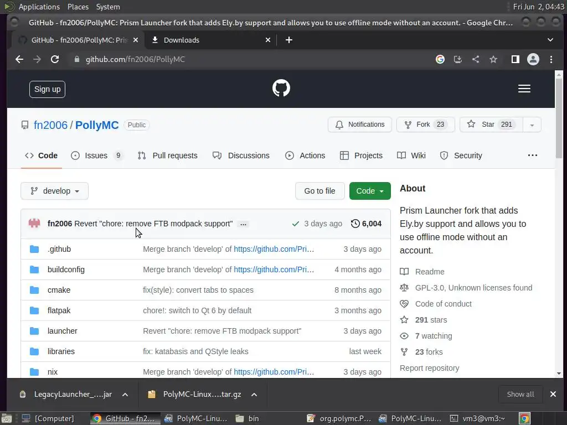Click Show all downloads button

click(520, 394)
